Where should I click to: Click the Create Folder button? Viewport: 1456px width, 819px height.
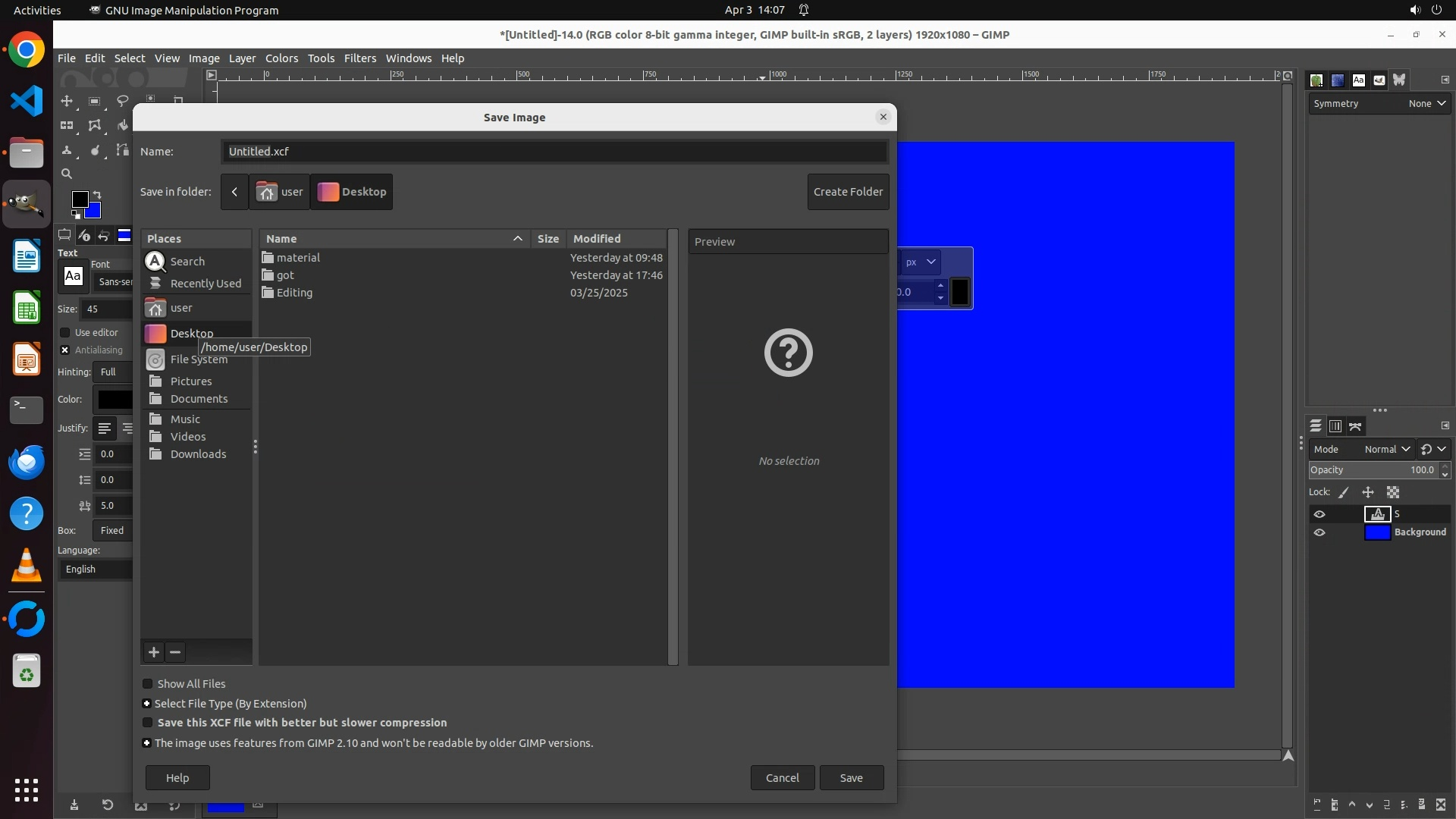[848, 192]
